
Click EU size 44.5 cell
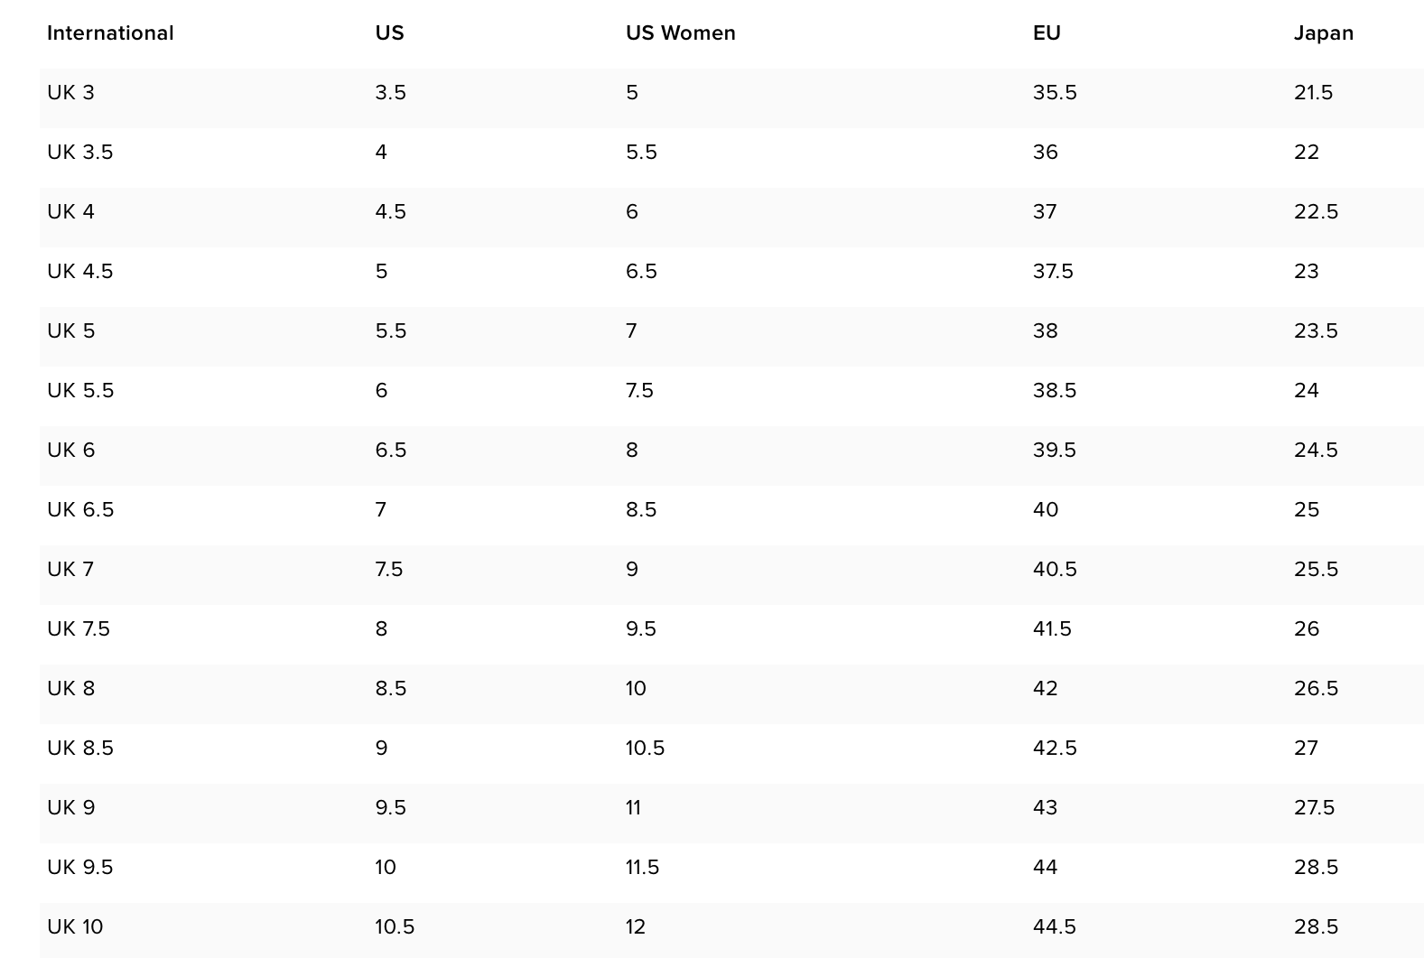pyautogui.click(x=1054, y=927)
